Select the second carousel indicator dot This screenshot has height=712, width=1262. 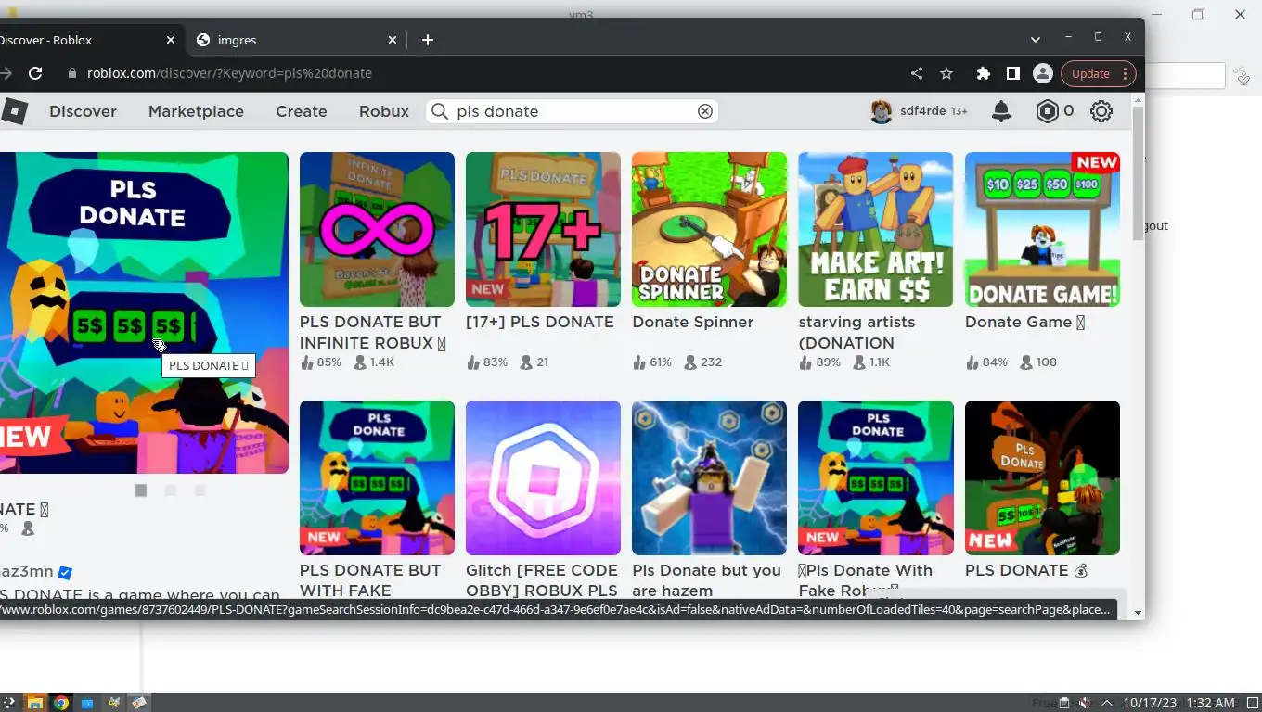(171, 490)
